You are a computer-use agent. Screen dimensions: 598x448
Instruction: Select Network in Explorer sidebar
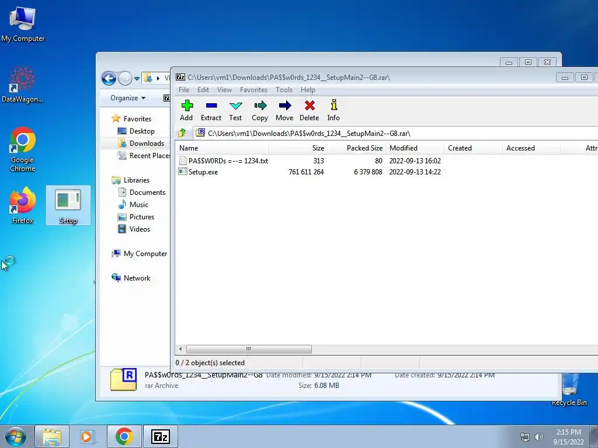[131, 278]
